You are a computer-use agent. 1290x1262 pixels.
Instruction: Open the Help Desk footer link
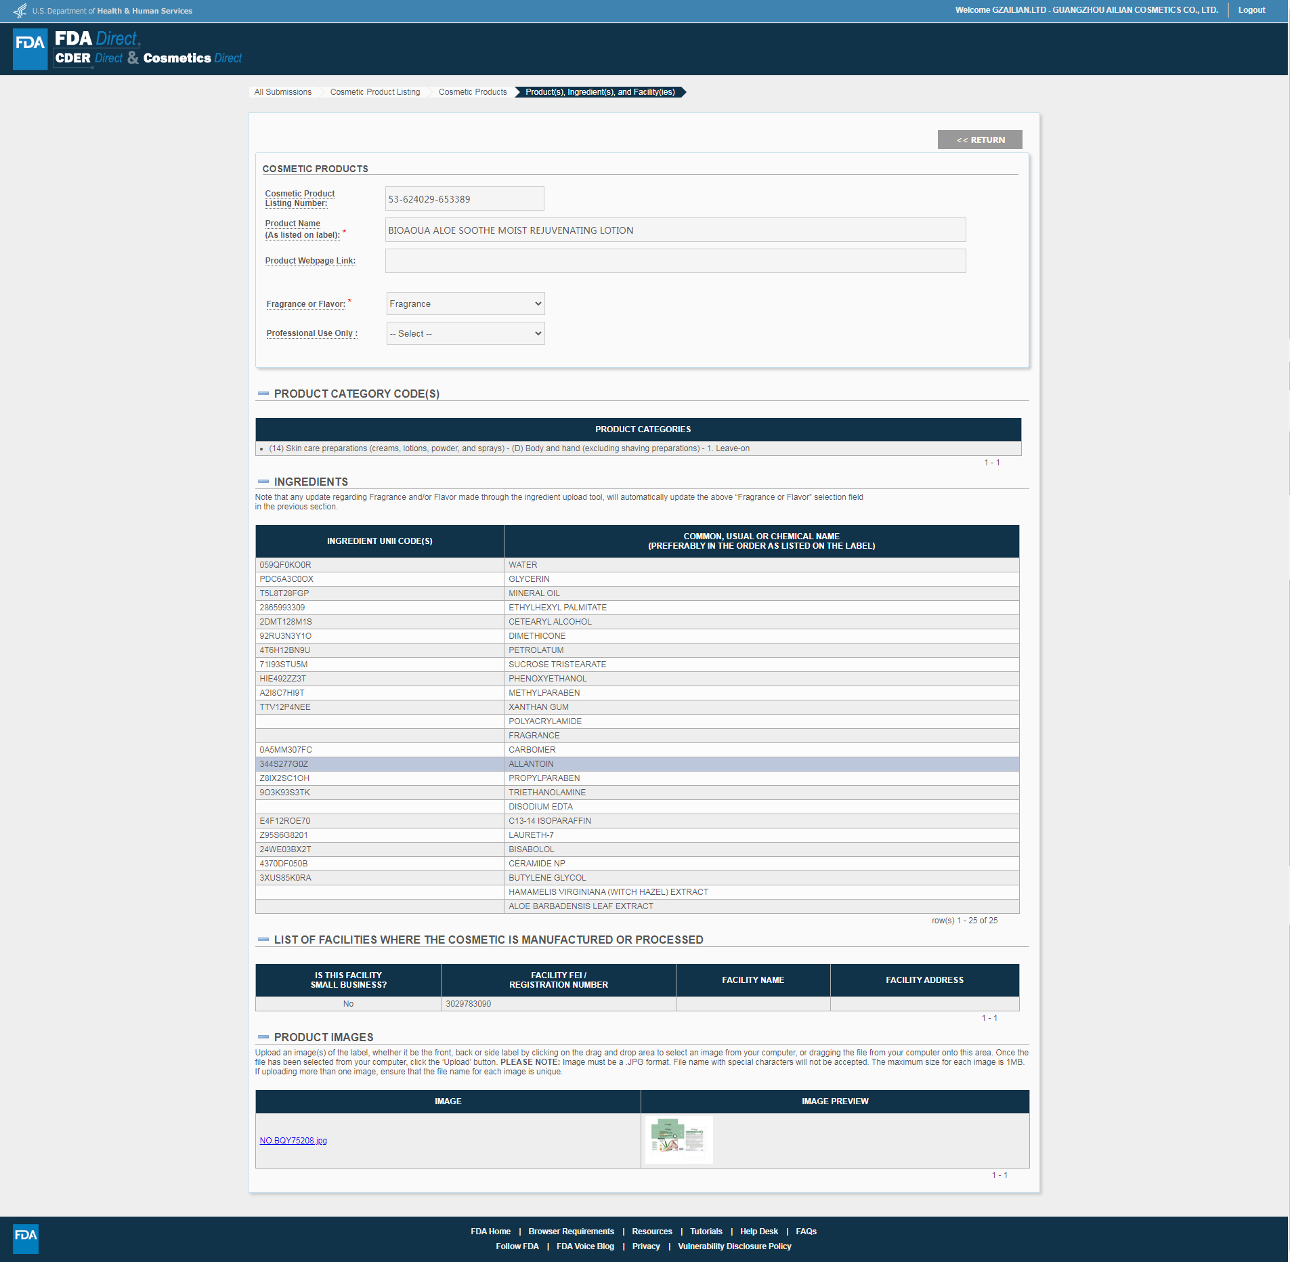[x=758, y=1232]
